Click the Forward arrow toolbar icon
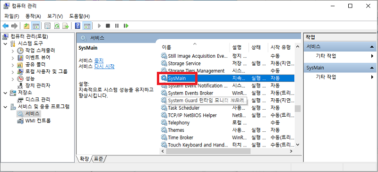378x172 pixels. (x=14, y=26)
